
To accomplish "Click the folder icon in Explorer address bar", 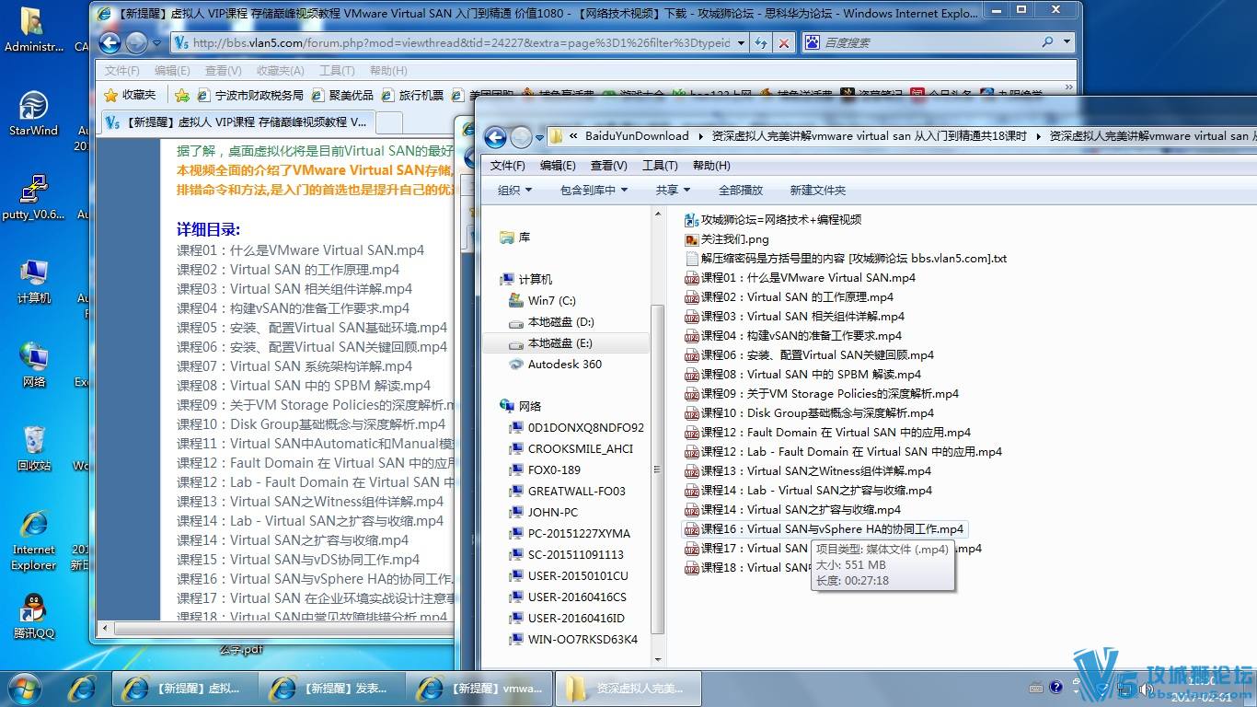I will click(x=557, y=136).
